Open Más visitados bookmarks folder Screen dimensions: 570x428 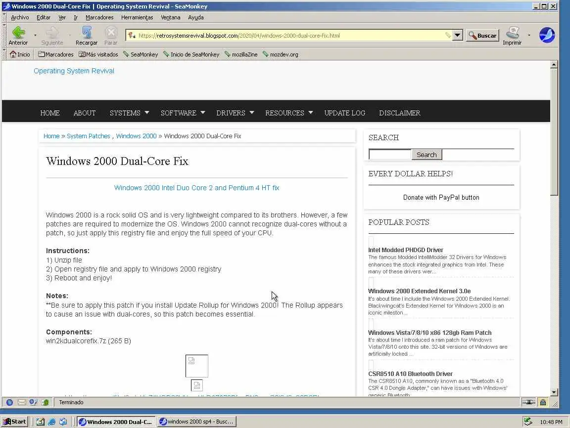tap(98, 54)
